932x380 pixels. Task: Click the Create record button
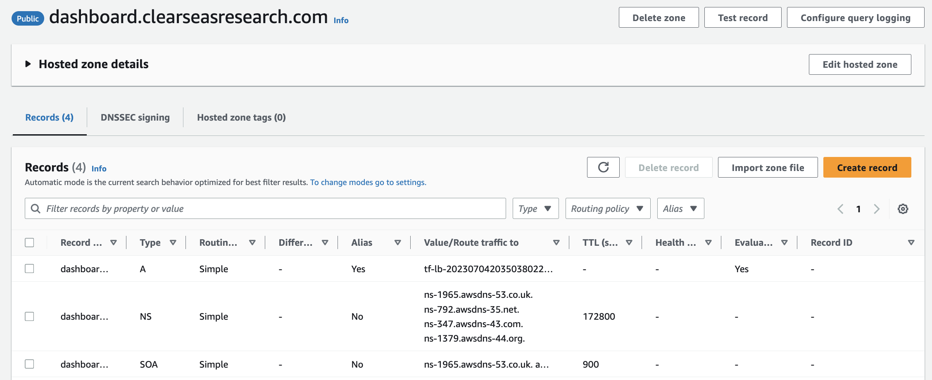(867, 167)
